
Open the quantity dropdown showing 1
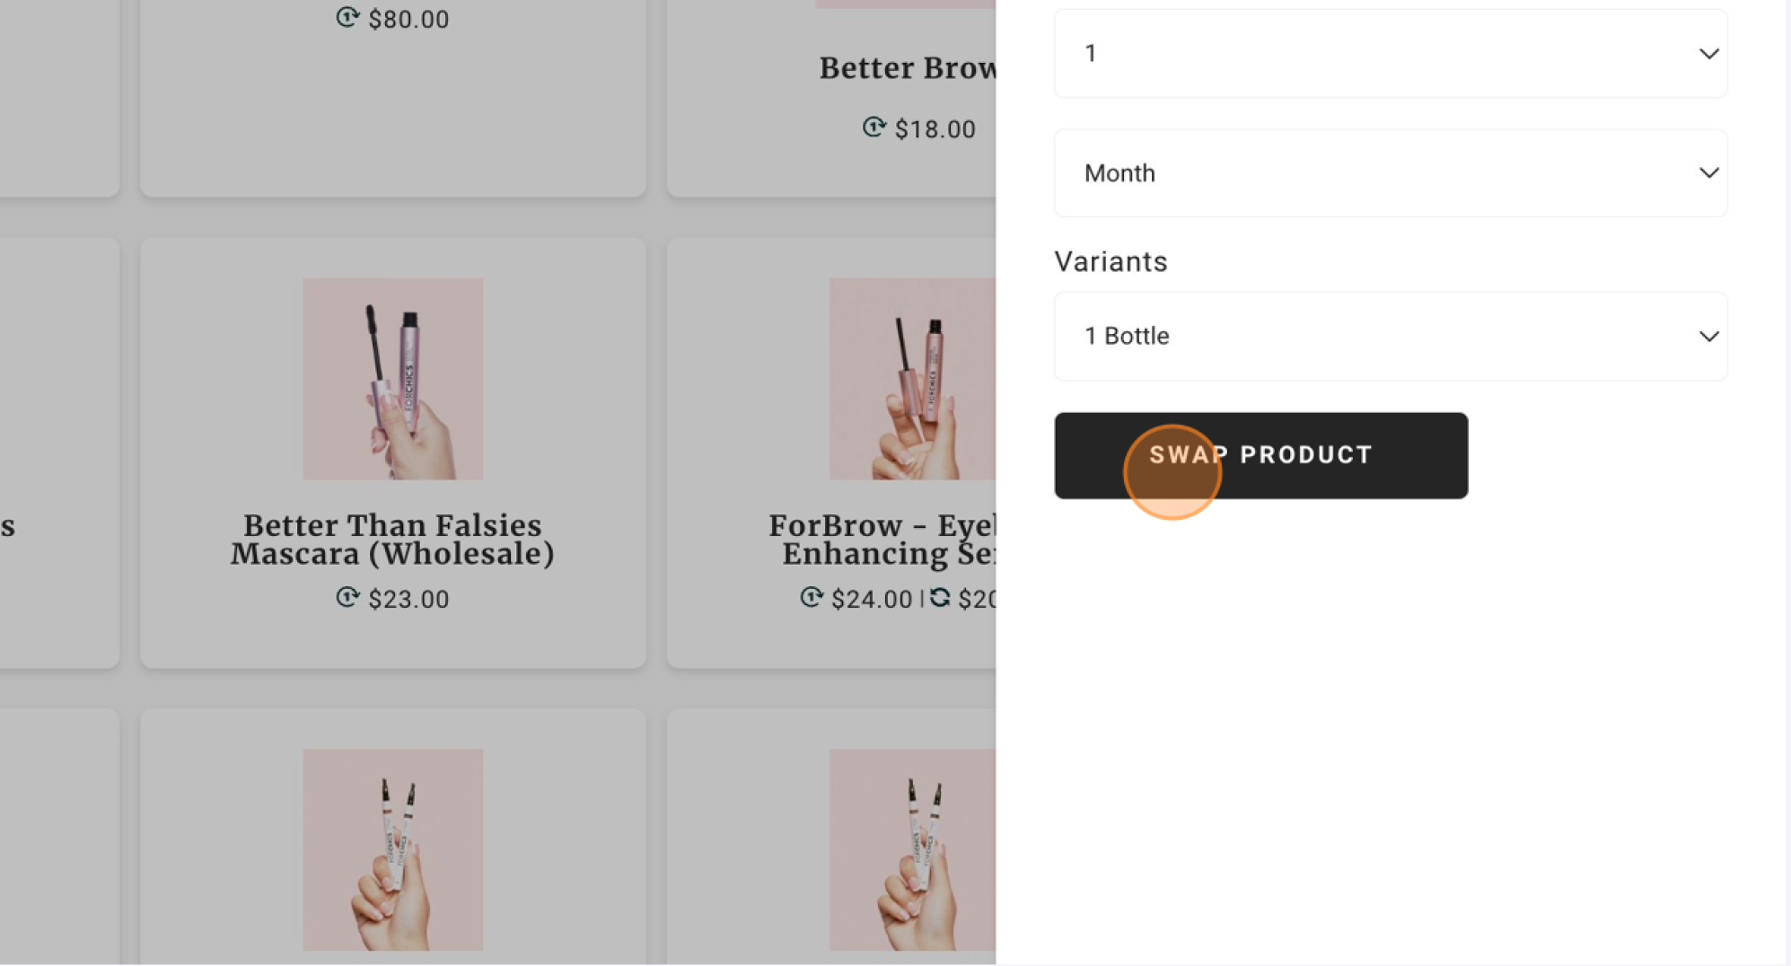coord(1390,54)
